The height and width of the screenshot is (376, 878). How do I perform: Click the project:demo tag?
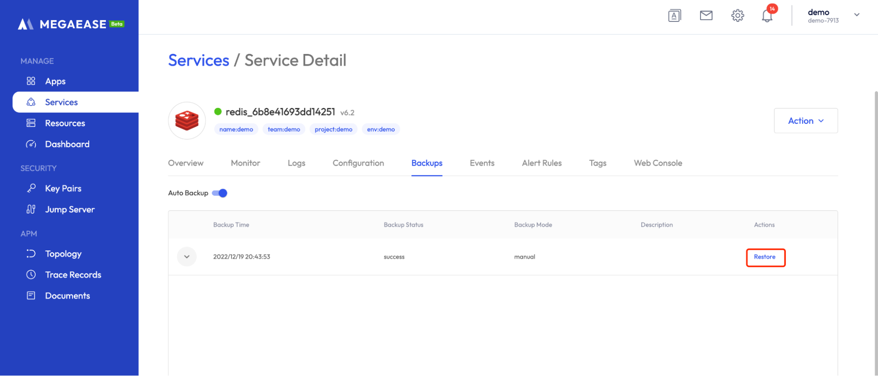(333, 129)
